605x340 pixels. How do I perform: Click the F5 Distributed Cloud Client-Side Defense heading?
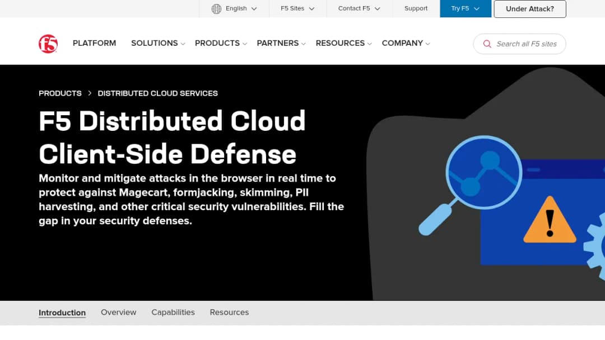(x=172, y=138)
